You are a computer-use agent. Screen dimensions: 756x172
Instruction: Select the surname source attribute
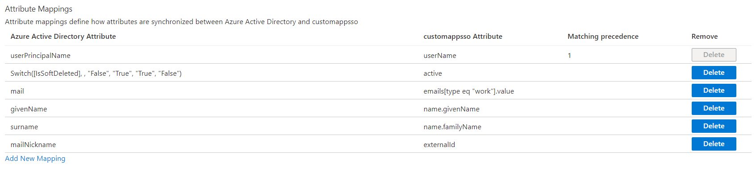coord(24,127)
